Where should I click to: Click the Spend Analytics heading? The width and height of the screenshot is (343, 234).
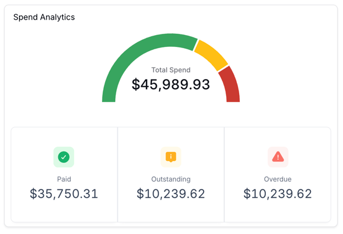[x=44, y=17]
